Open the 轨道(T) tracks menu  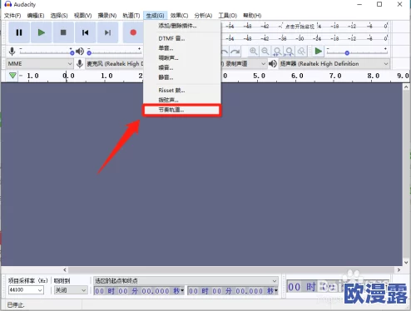click(x=131, y=16)
